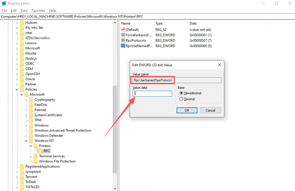The width and height of the screenshot is (295, 191).
Task: Click the tree scrollbar up arrow
Action: [115, 23]
